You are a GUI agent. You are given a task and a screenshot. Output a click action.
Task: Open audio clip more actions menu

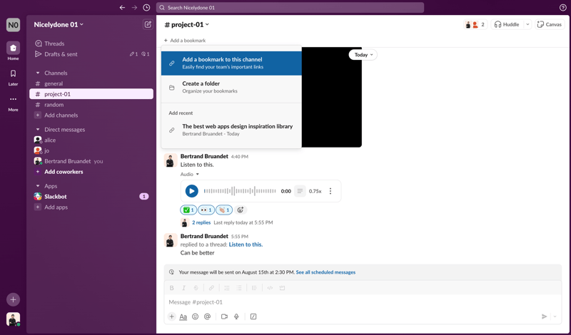click(330, 191)
